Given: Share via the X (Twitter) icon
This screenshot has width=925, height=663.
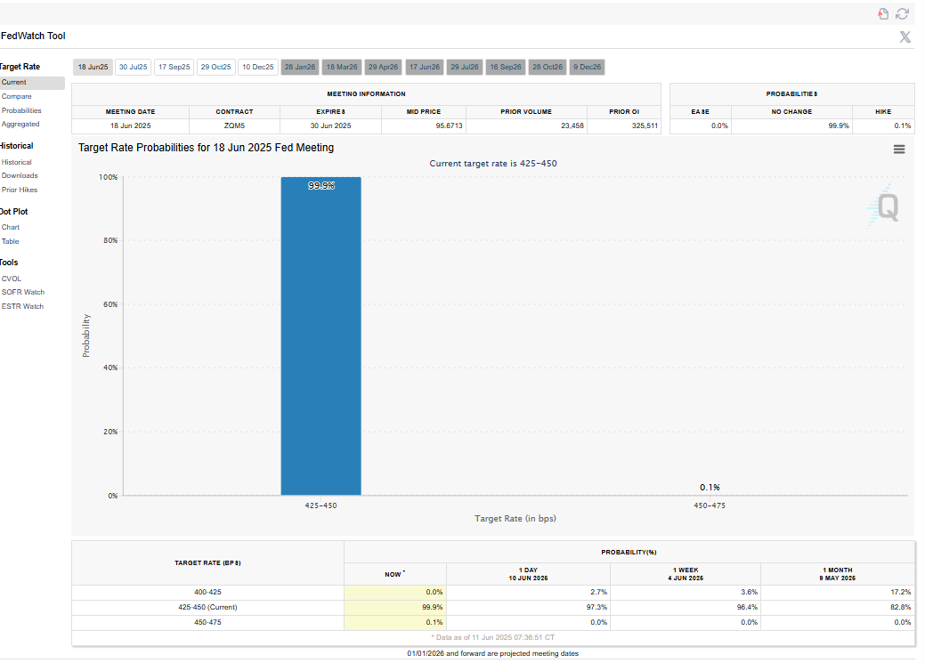Looking at the screenshot, I should pos(905,36).
